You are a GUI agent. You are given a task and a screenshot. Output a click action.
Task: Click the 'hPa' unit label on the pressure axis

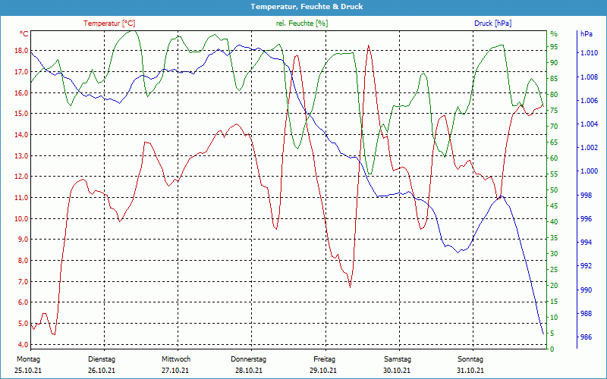[586, 33]
